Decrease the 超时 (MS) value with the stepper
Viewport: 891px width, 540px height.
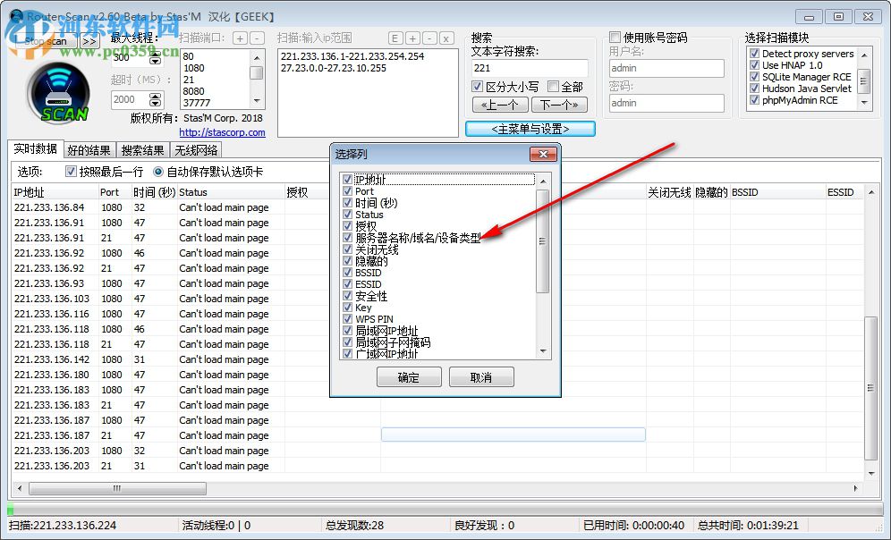pyautogui.click(x=156, y=105)
